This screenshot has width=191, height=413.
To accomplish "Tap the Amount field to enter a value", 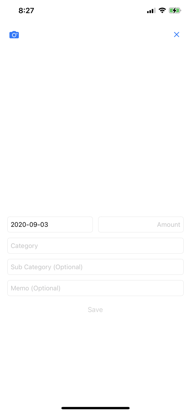I will click(141, 224).
